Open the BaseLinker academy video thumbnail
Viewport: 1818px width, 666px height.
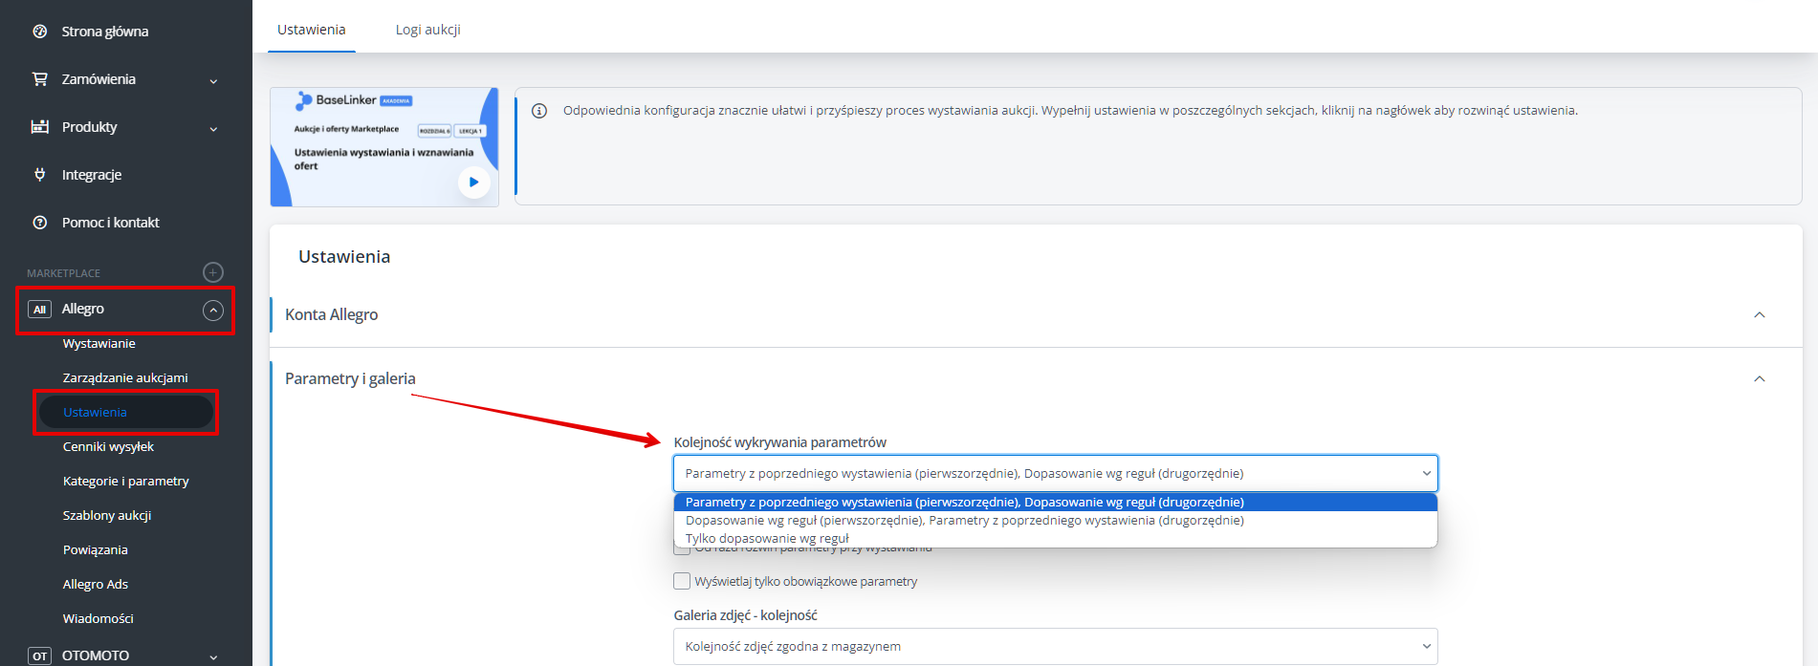384,147
